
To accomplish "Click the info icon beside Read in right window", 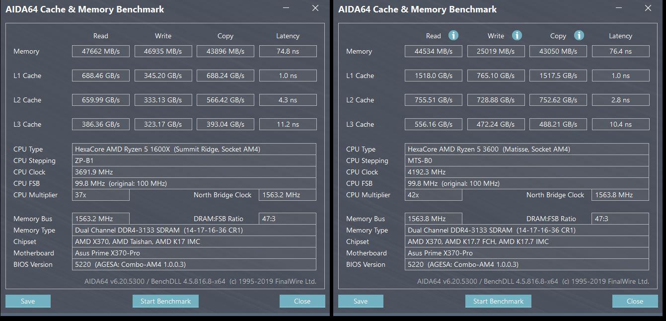I will (x=453, y=35).
